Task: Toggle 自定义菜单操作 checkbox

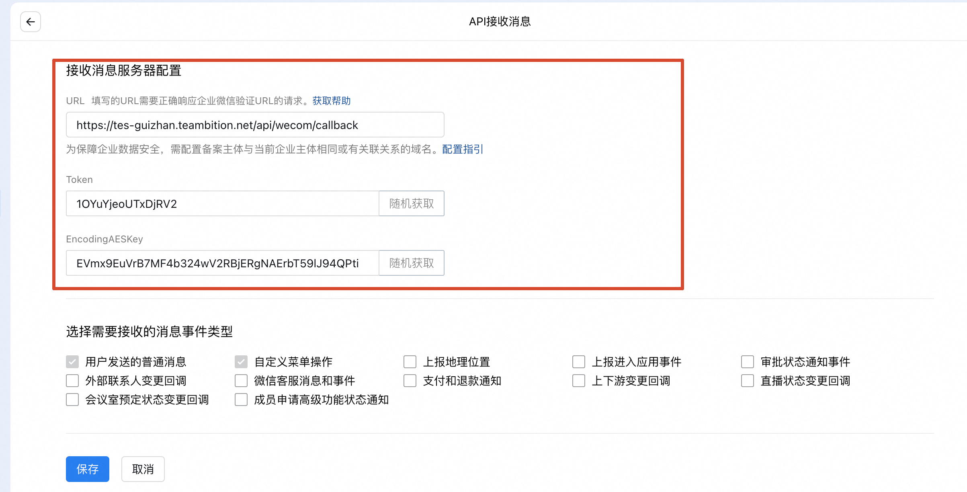Action: tap(241, 362)
